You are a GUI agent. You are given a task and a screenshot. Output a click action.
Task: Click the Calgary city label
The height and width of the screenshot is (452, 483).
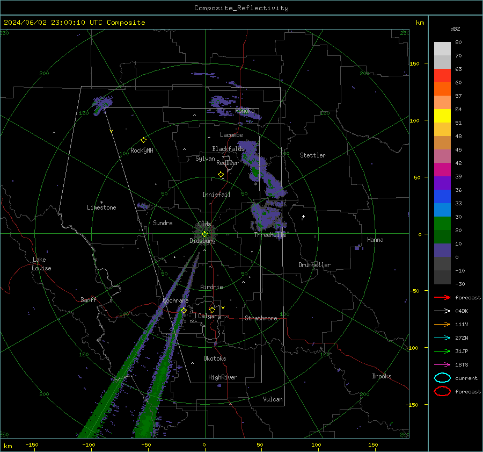(209, 316)
